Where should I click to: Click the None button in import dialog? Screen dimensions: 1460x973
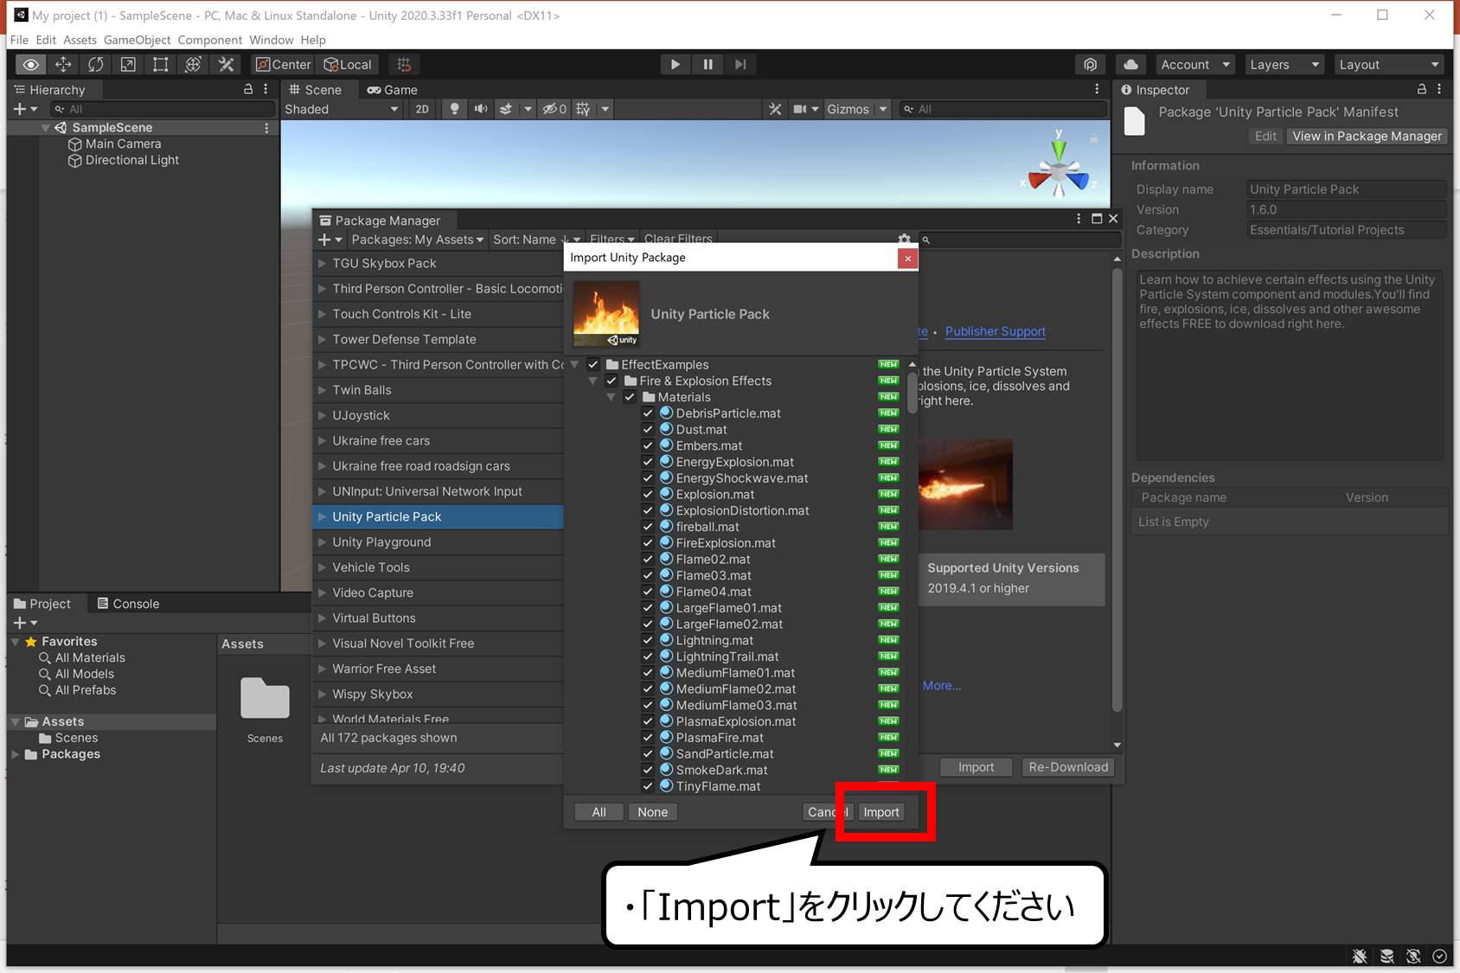tap(652, 812)
